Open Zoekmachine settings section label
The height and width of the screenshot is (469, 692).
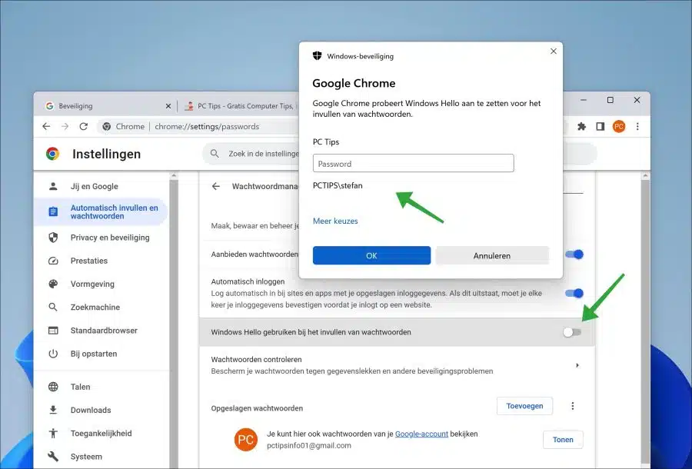95,307
